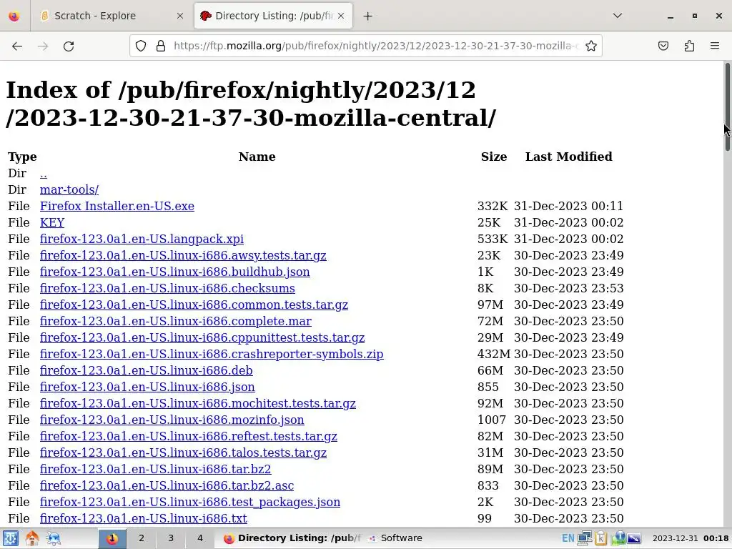This screenshot has height=549, width=732.
Task: Open linux-i686.mozinfo.json link
Action: coord(172,420)
